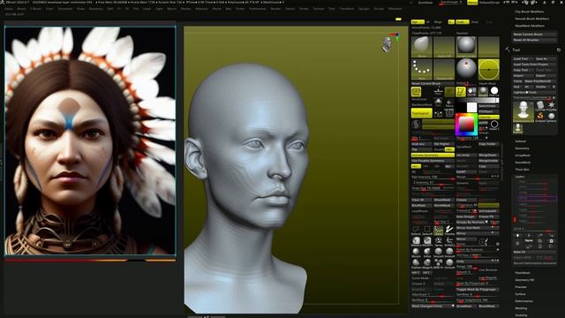
Task: Expand the Deformation section
Action: [x=524, y=301]
